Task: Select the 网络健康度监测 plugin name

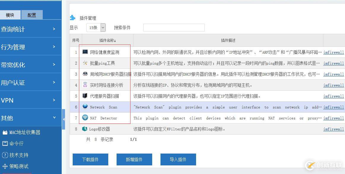Action: click(104, 52)
